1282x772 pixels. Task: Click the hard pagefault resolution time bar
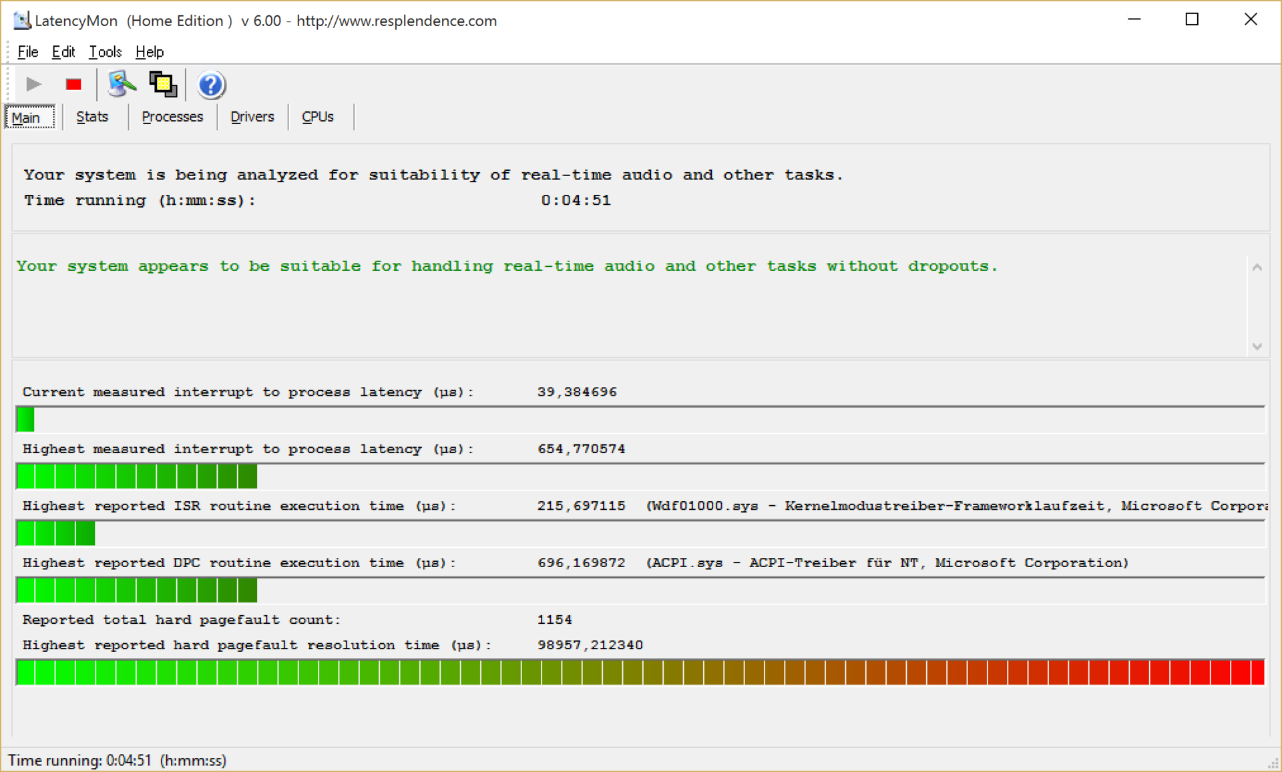(640, 672)
